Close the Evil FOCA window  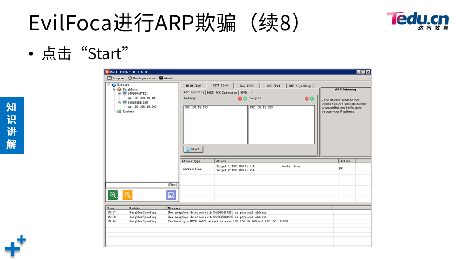coord(368,72)
